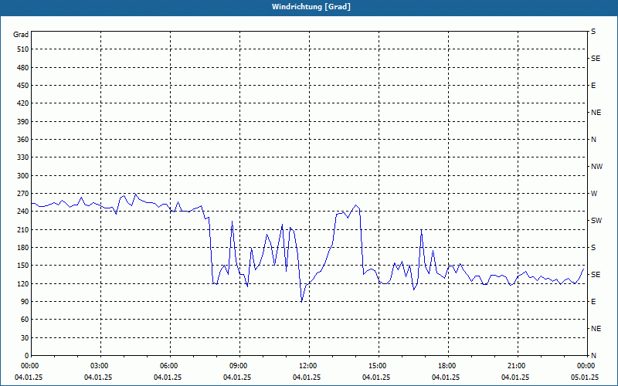Click the 'NW' compass direction label
The width and height of the screenshot is (618, 386).
click(596, 167)
